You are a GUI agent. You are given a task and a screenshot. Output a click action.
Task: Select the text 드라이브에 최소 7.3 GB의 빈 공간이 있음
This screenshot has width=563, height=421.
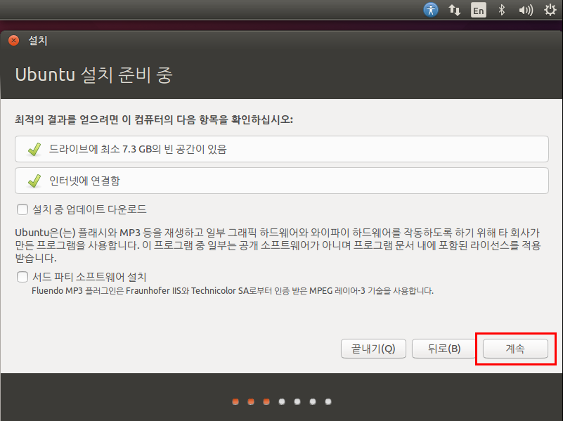(138, 149)
